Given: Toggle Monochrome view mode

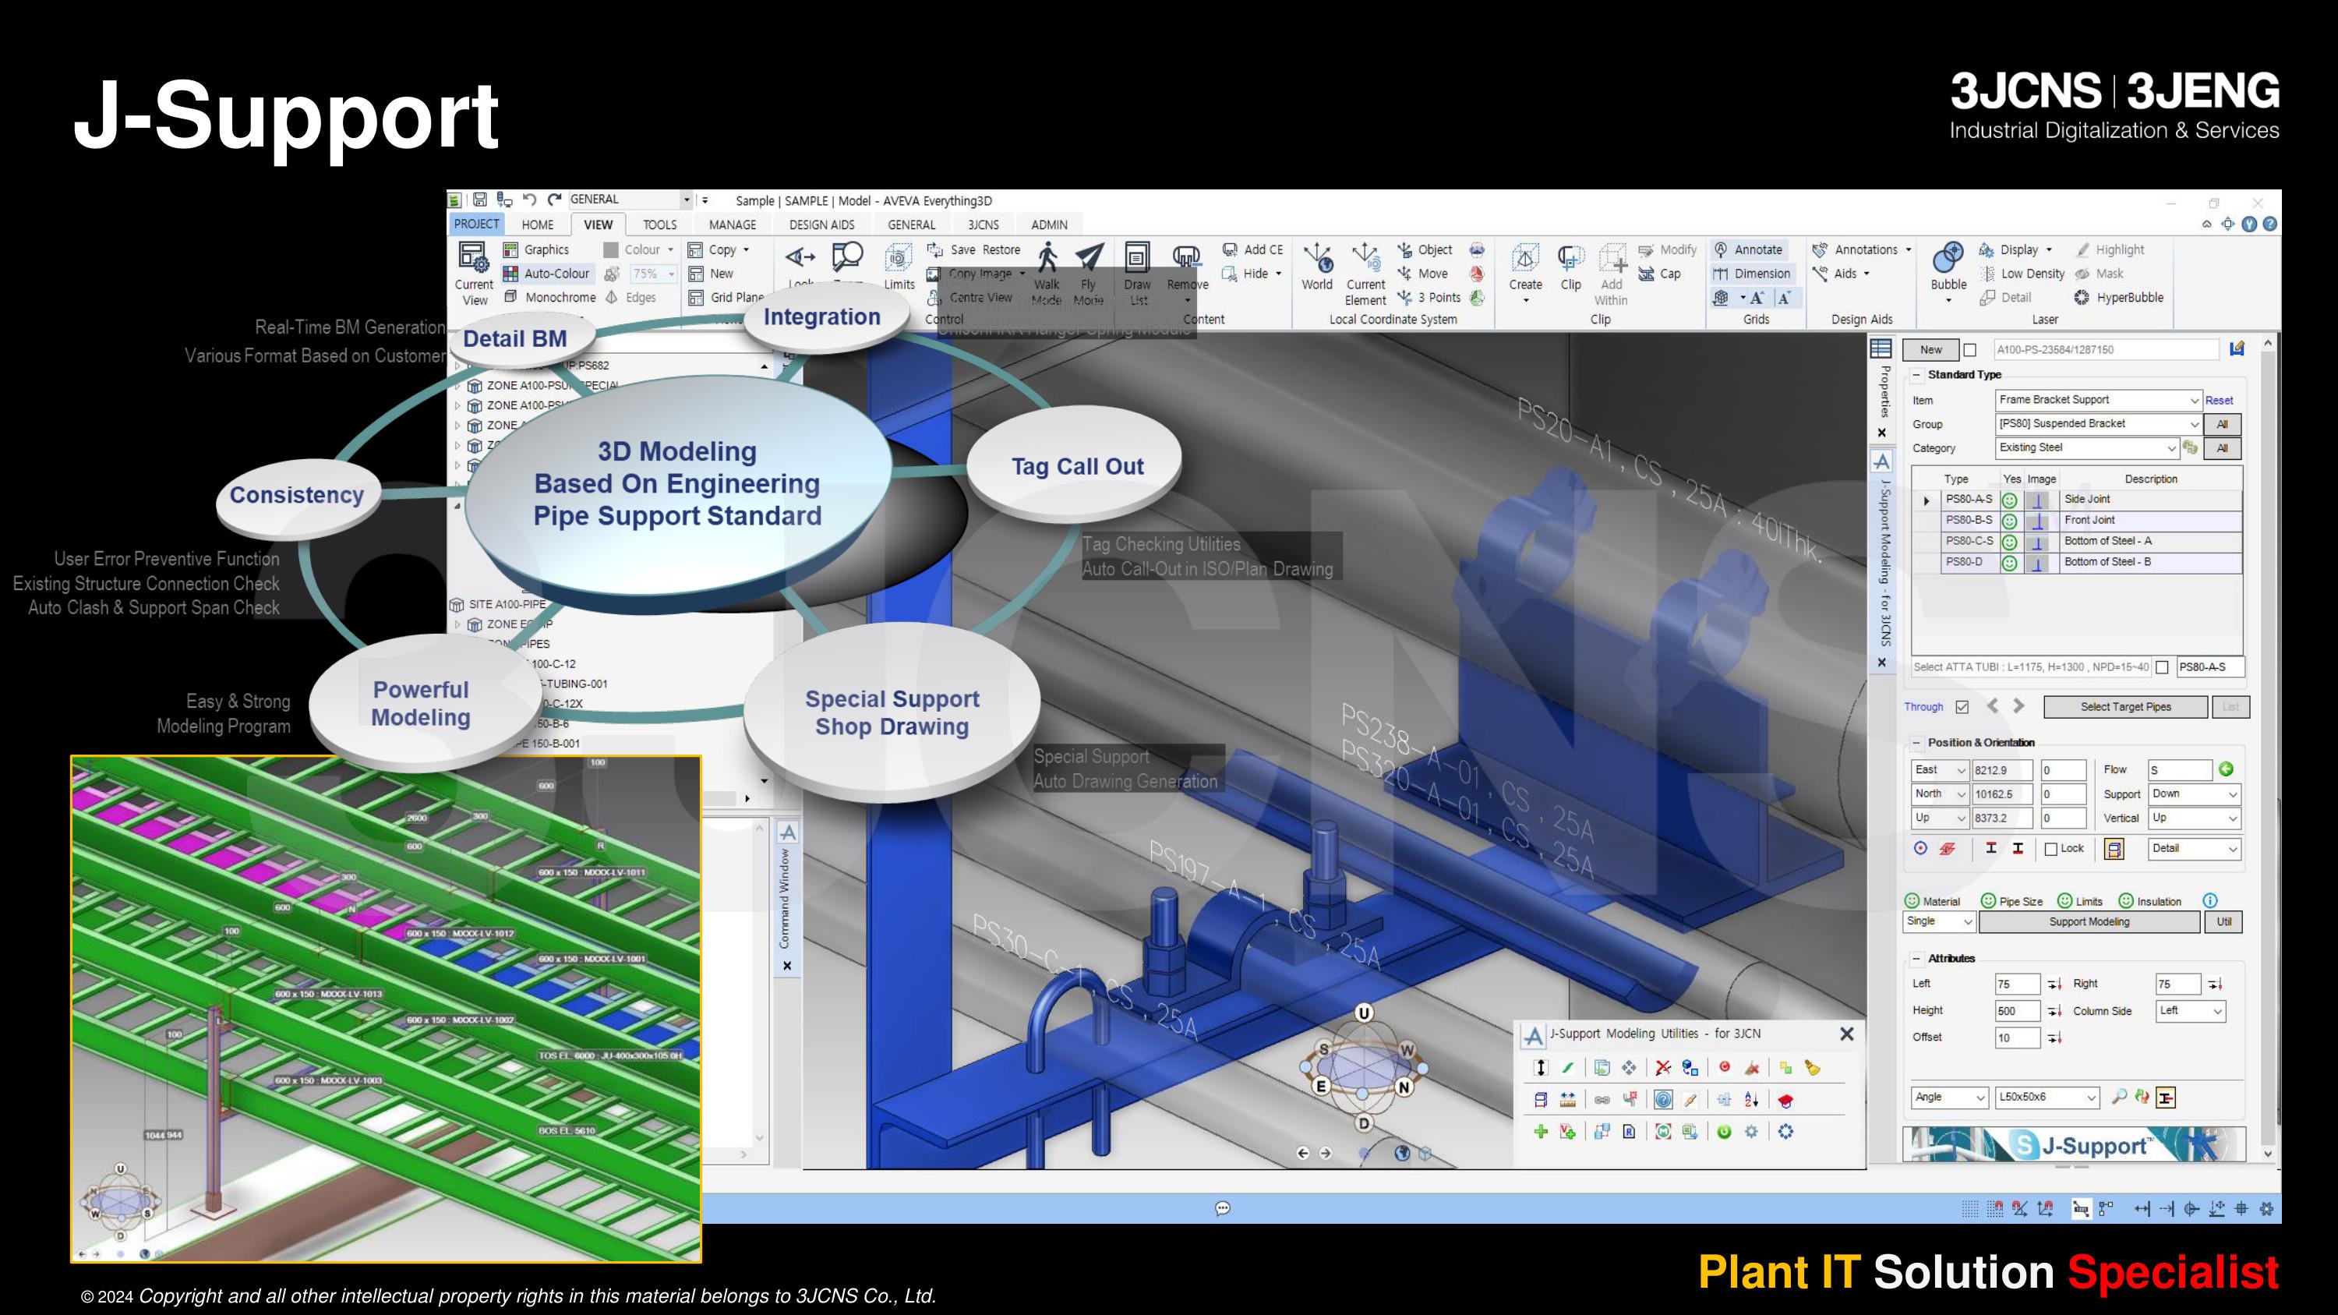Looking at the screenshot, I should (549, 297).
